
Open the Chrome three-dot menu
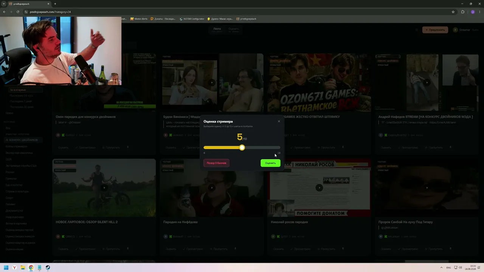[479, 12]
